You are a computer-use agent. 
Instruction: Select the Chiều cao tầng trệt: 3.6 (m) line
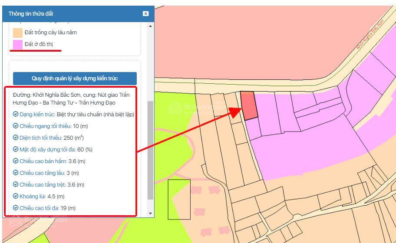coord(52,184)
